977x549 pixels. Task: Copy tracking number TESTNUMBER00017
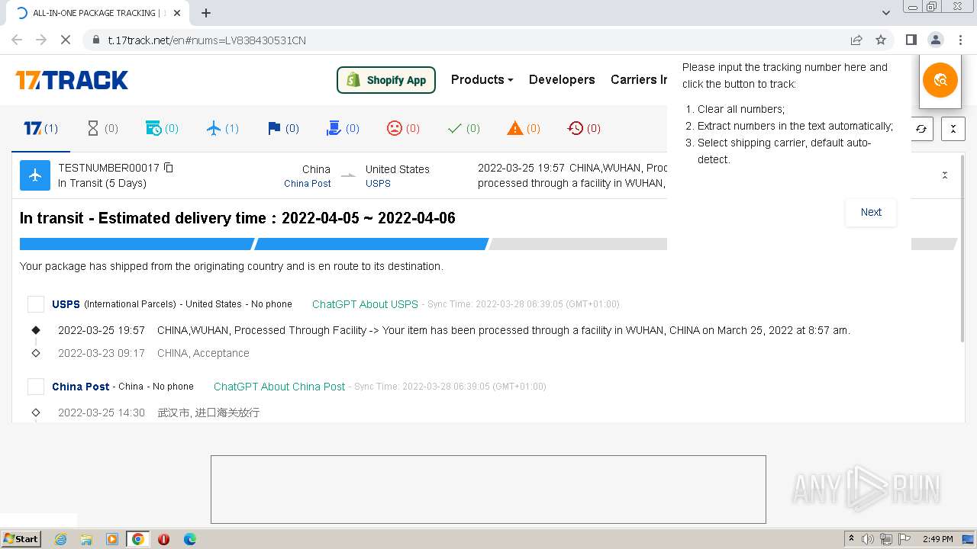coord(169,168)
